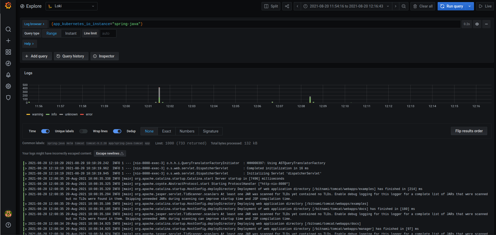Zoom out the time range
Viewport: 496px width, 235px height.
[x=404, y=6]
